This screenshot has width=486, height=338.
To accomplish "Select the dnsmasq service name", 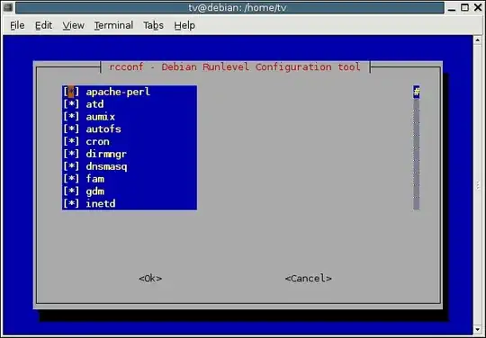I will [x=106, y=166].
